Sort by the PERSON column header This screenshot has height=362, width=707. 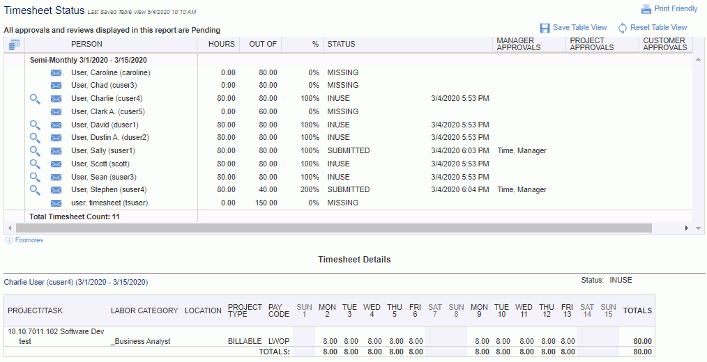pyautogui.click(x=86, y=44)
